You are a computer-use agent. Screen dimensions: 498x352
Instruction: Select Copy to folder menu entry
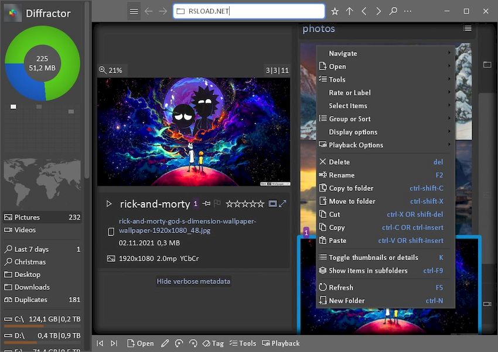386,188
